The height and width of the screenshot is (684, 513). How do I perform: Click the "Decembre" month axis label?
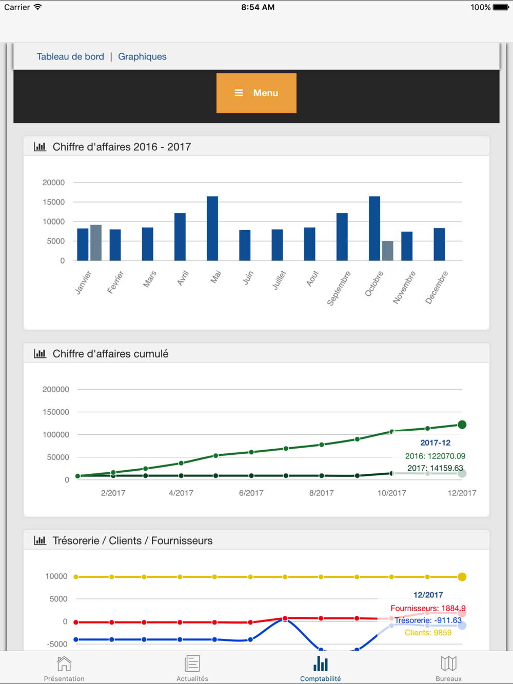437,287
